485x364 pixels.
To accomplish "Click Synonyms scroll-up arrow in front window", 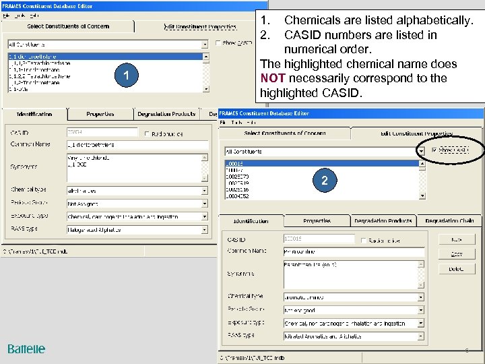I will tap(420, 264).
